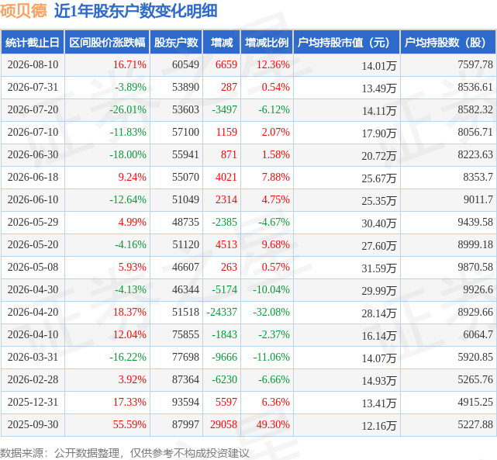
Task: Click the 31.59万 average holding value cell
Action: point(379,268)
